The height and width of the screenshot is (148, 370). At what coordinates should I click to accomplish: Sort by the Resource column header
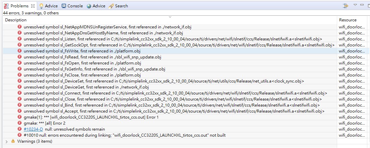click(x=348, y=20)
